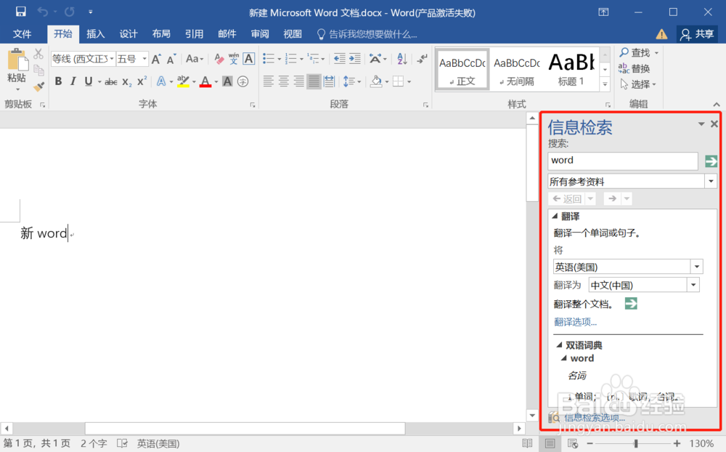This screenshot has height=452, width=726.
Task: Align text right
Action: (x=298, y=81)
